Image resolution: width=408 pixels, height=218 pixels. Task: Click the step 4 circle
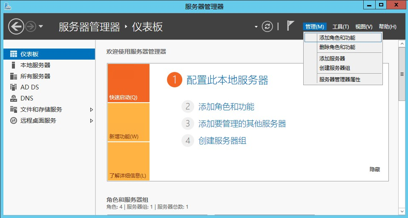tap(188, 141)
